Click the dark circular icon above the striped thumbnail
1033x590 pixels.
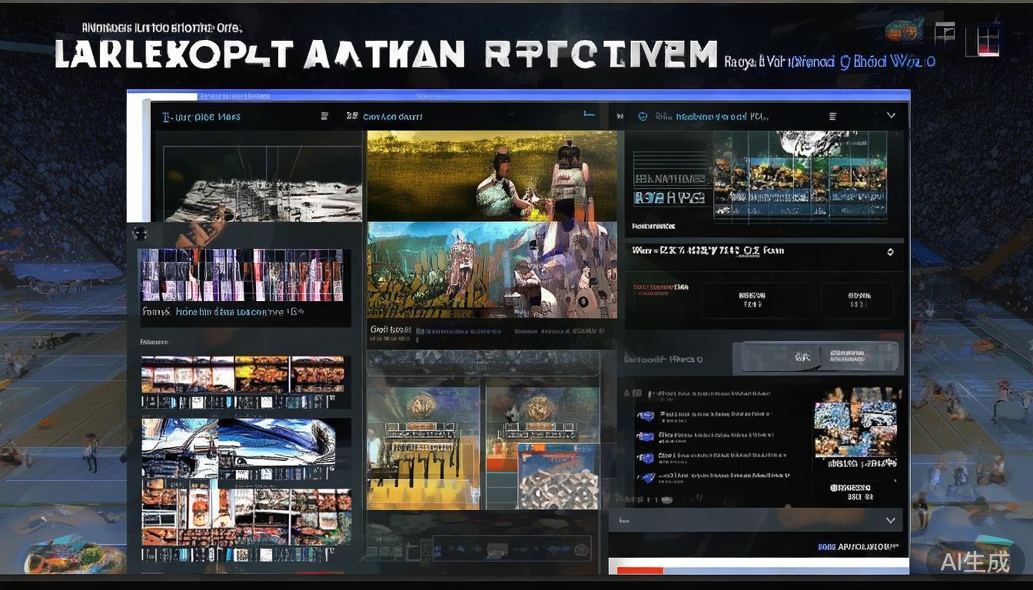tap(139, 233)
